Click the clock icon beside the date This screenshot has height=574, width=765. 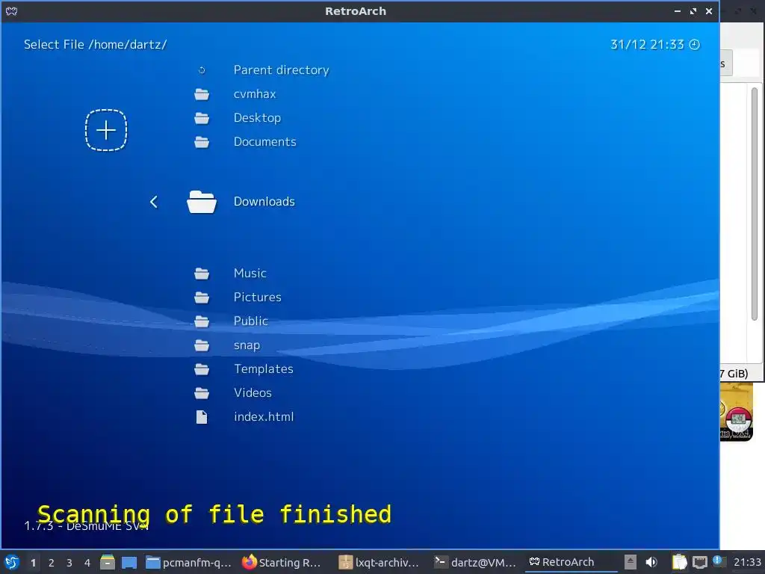pos(694,44)
